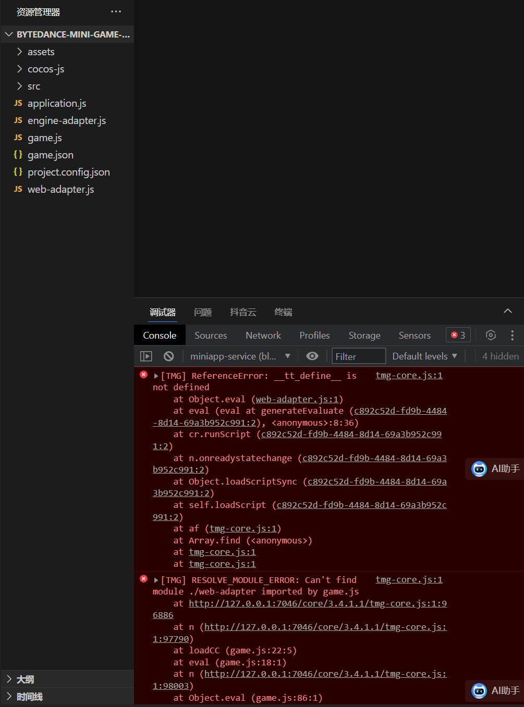Open the self.loadScript stack trace link
Viewport: 524px width, 707px height.
point(361,505)
